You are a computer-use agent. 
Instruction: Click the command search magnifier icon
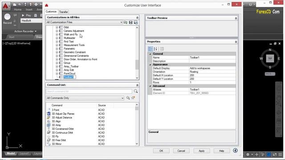pos(136,91)
